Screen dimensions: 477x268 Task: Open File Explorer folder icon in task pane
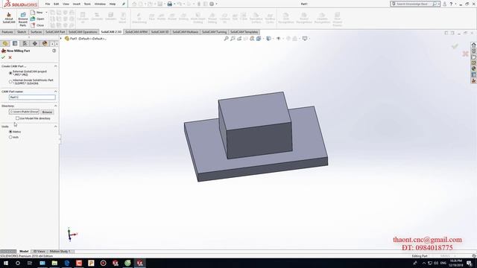[474, 57]
